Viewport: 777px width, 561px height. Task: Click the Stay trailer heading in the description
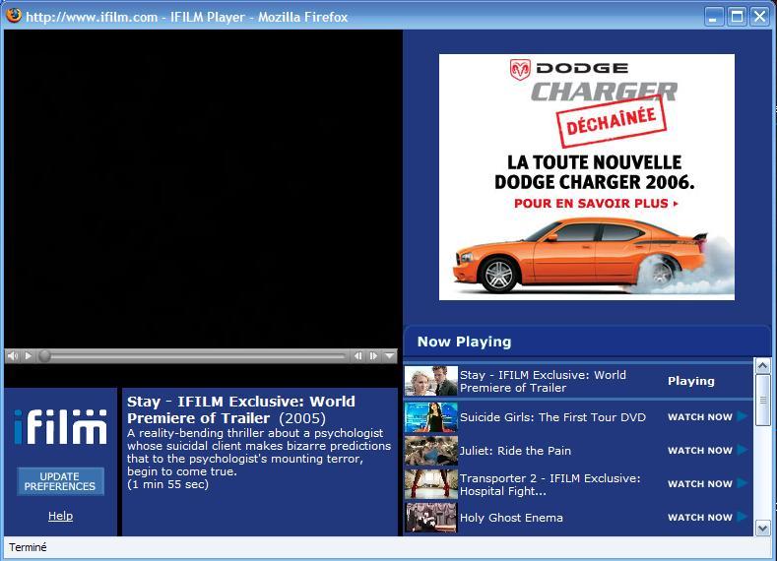point(241,409)
